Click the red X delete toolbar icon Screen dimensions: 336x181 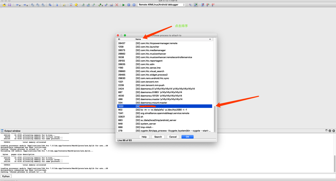click(117, 5)
